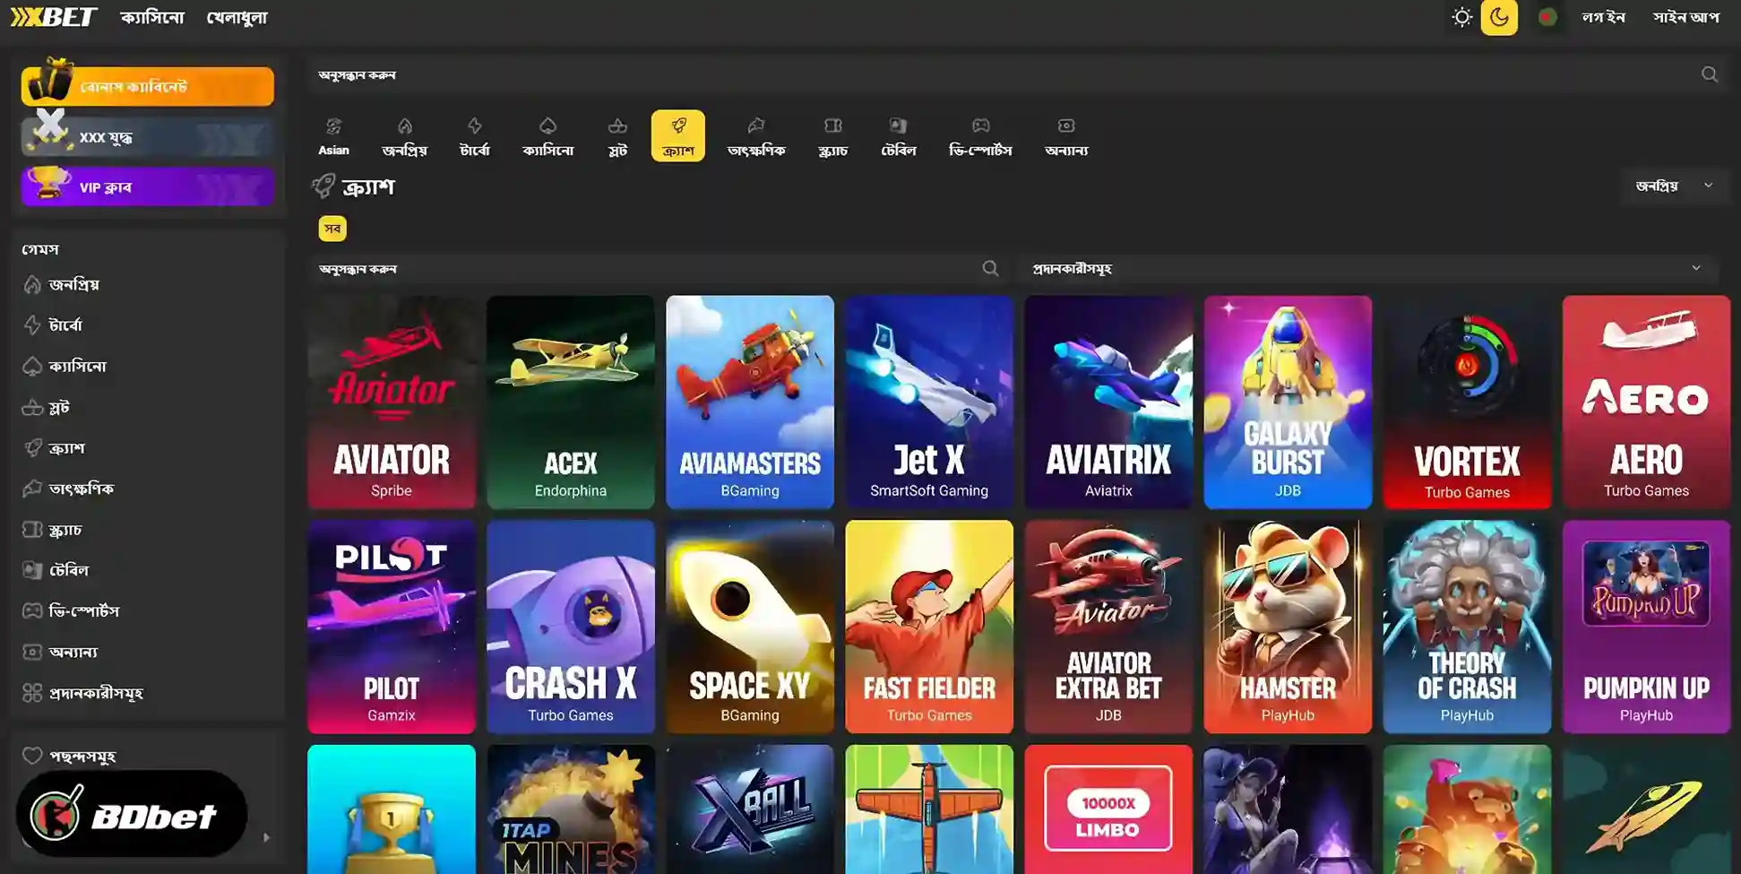Screen dimensions: 1741x874
Task: Open the জনপ্রিয় sort dropdown
Action: 1674,186
